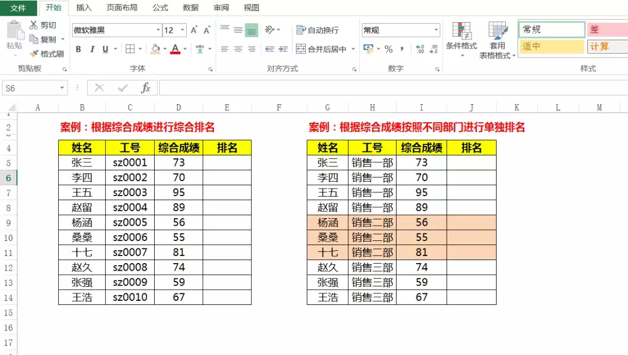Image resolution: width=628 pixels, height=355 pixels.
Task: Click increase indent icon
Action: 283,49
